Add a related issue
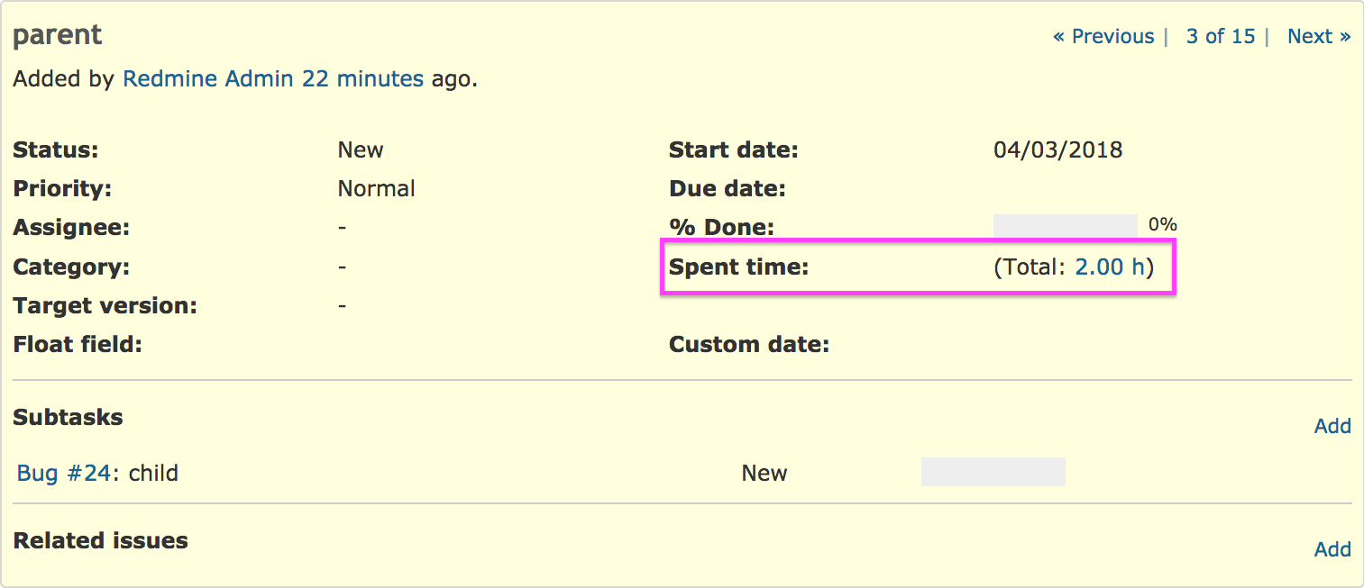1364x588 pixels. click(1332, 549)
